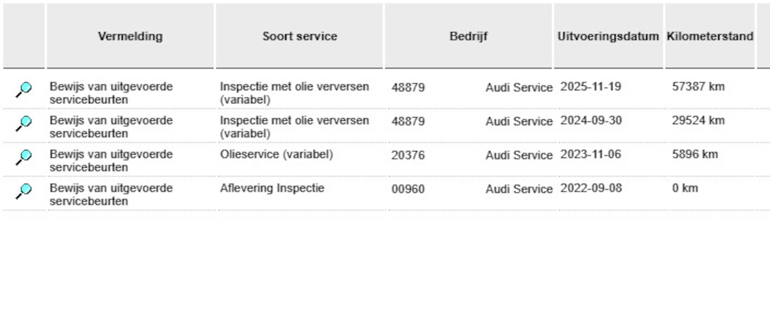Screen dimensions: 770x310
Task: Sort by Uitvoeringsdatum column header
Action: coord(608,36)
